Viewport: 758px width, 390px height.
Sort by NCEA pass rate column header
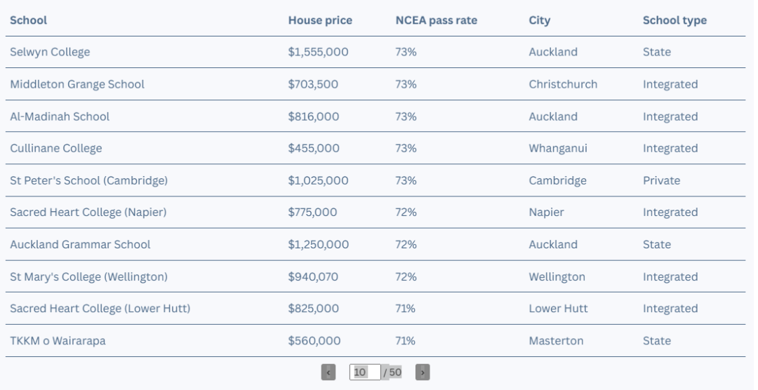point(436,20)
